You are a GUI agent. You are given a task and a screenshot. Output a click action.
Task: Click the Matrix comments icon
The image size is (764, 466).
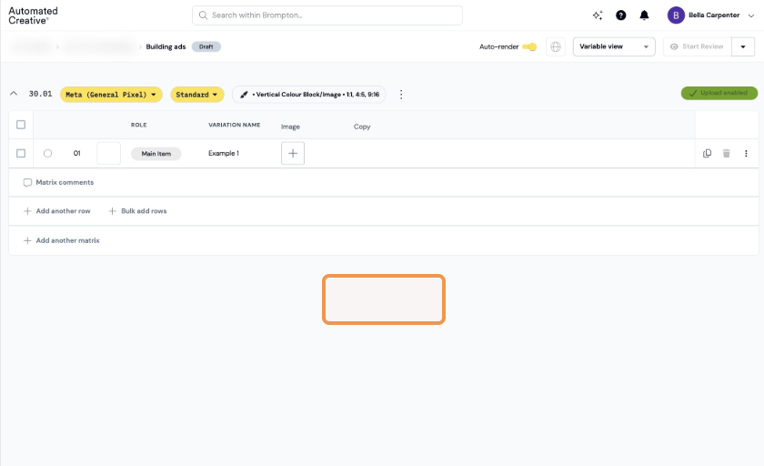27,183
